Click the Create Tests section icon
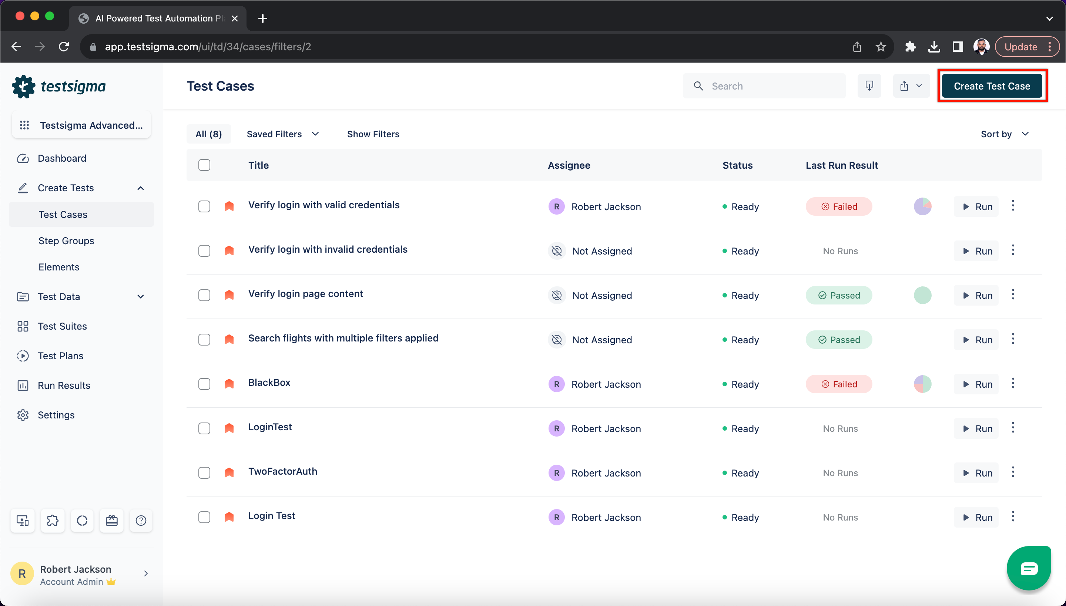Viewport: 1066px width, 606px height. point(23,188)
